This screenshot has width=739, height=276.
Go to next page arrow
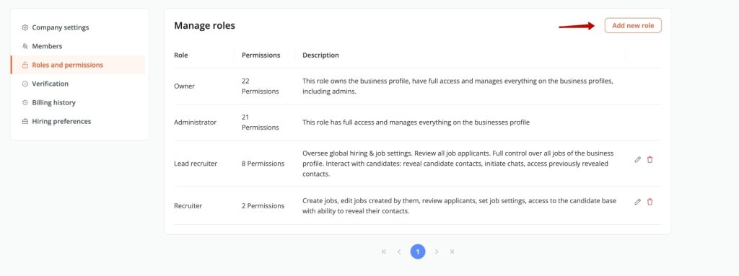point(437,251)
